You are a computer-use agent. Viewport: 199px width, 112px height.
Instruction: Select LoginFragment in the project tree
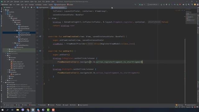[24, 26]
